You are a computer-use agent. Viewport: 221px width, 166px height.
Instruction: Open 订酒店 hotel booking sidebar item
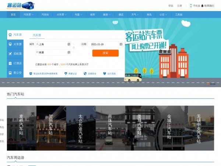[15, 63]
